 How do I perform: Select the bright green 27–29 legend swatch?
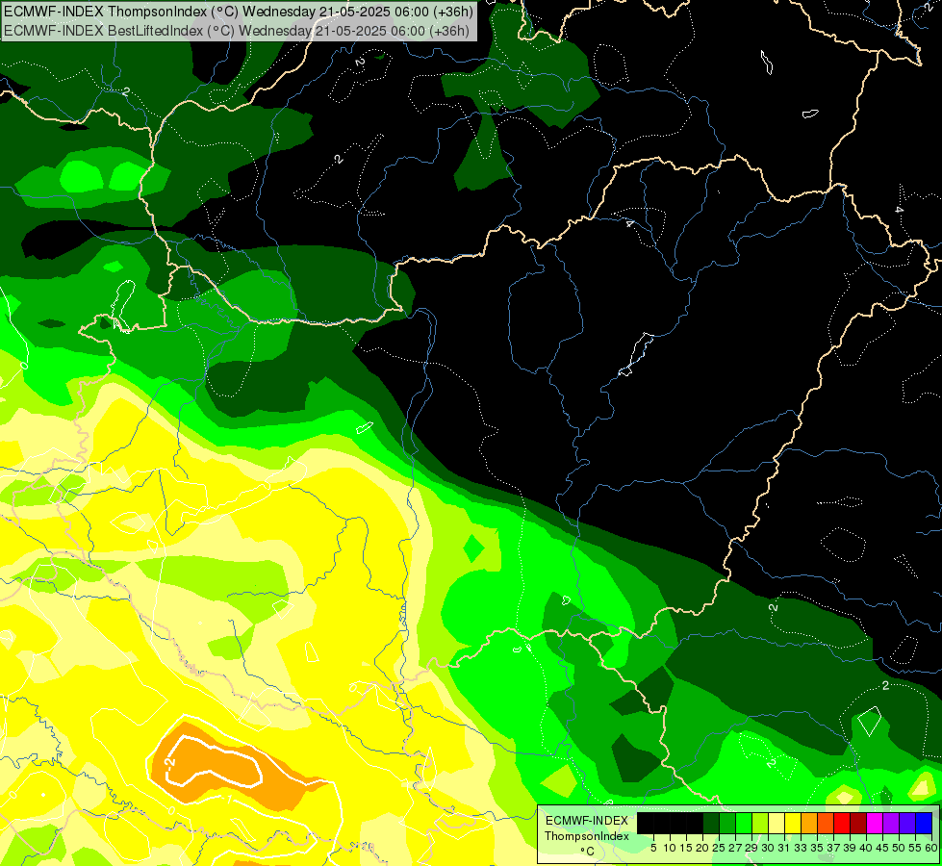pyautogui.click(x=744, y=823)
